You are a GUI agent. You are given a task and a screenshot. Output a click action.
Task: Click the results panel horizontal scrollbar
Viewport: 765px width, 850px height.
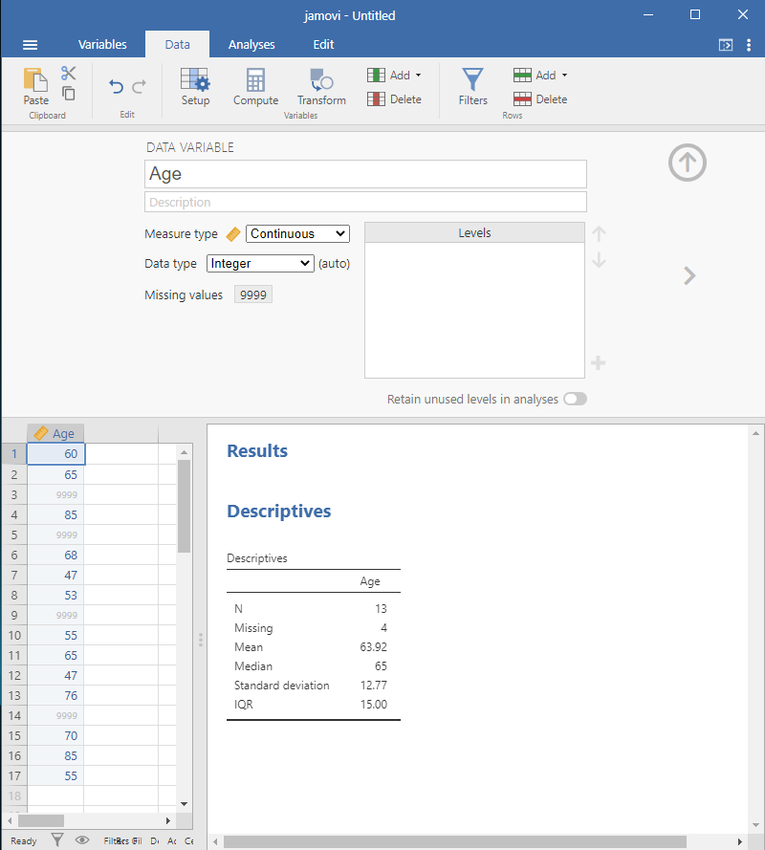[454, 841]
